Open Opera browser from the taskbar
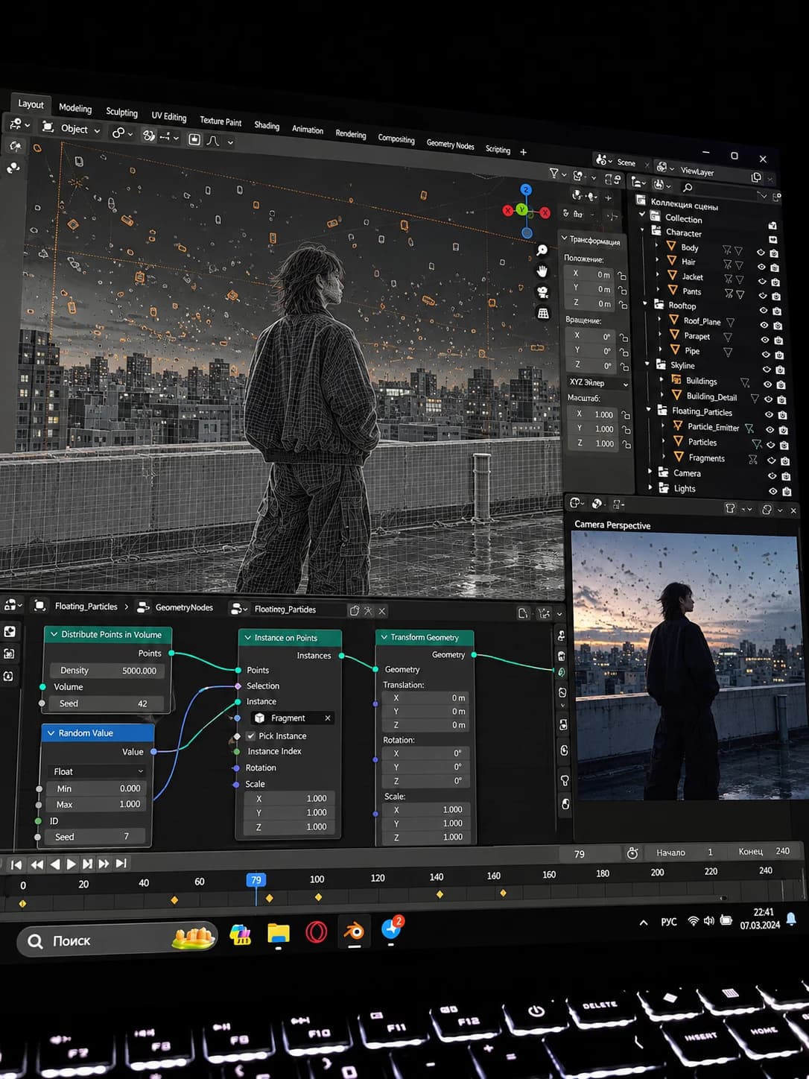This screenshot has width=809, height=1079. coord(317,932)
